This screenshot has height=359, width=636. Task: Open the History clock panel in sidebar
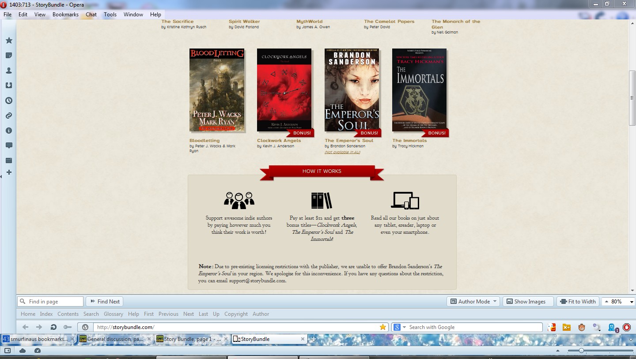pyautogui.click(x=8, y=101)
